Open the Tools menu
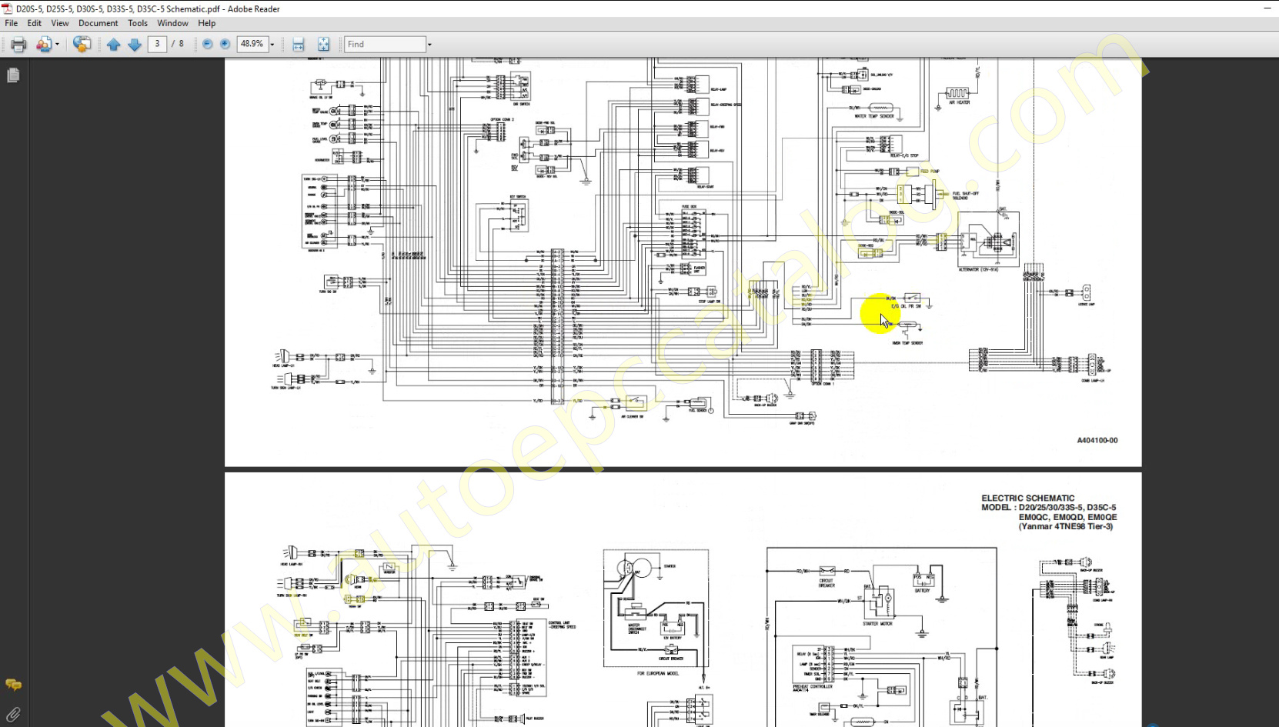This screenshot has height=727, width=1279. tap(138, 23)
